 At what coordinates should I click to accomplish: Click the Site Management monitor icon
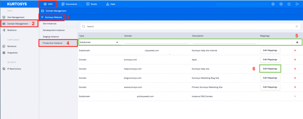click(4, 17)
